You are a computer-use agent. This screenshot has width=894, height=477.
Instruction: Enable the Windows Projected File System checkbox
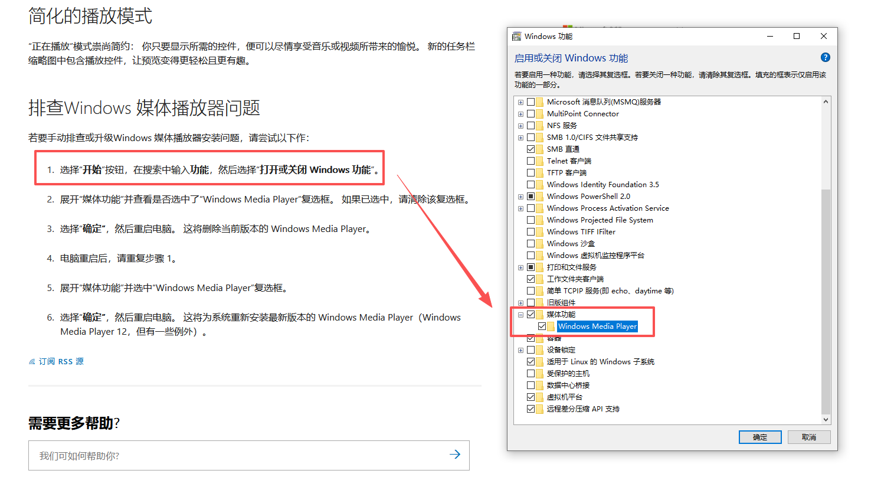click(530, 220)
